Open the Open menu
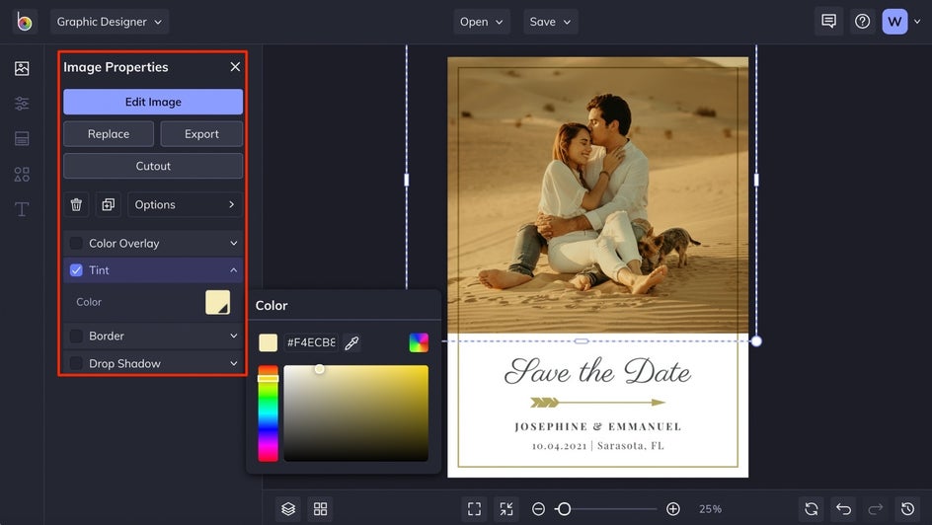Image resolution: width=932 pixels, height=525 pixels. point(481,22)
